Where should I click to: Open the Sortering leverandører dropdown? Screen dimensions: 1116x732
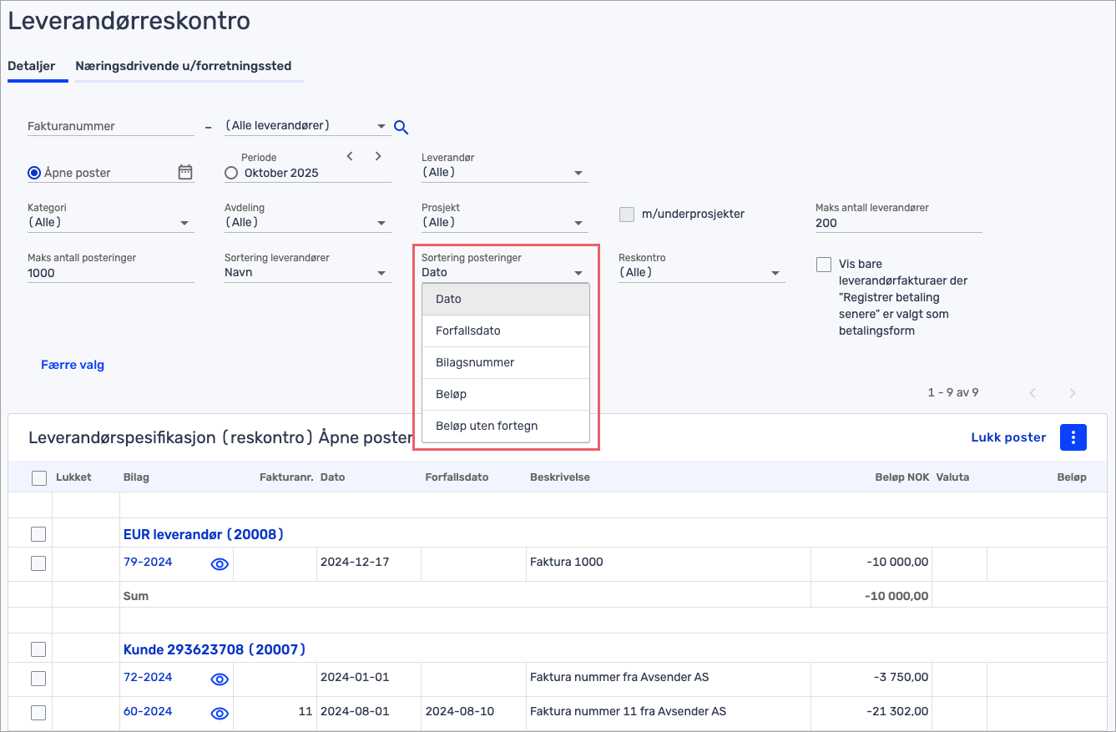tap(307, 273)
